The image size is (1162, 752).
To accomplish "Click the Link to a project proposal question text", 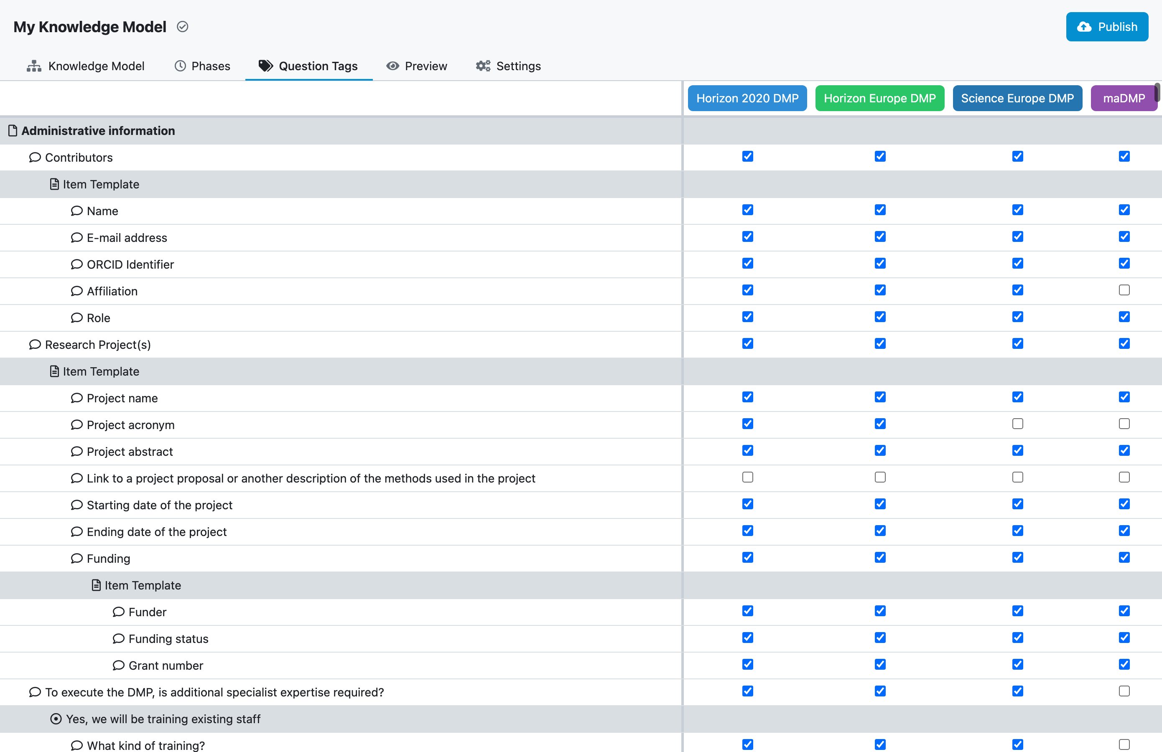I will click(x=311, y=478).
